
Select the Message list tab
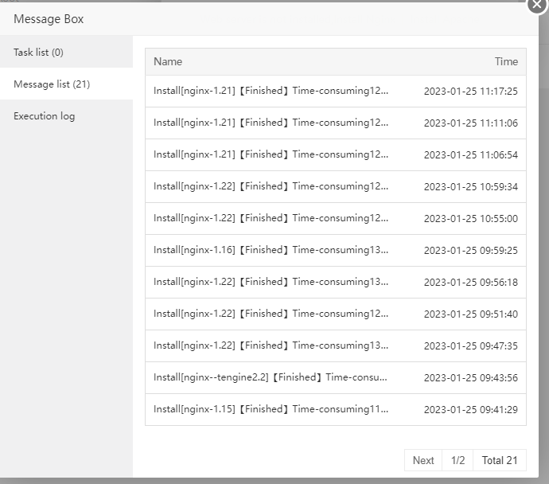pos(52,84)
